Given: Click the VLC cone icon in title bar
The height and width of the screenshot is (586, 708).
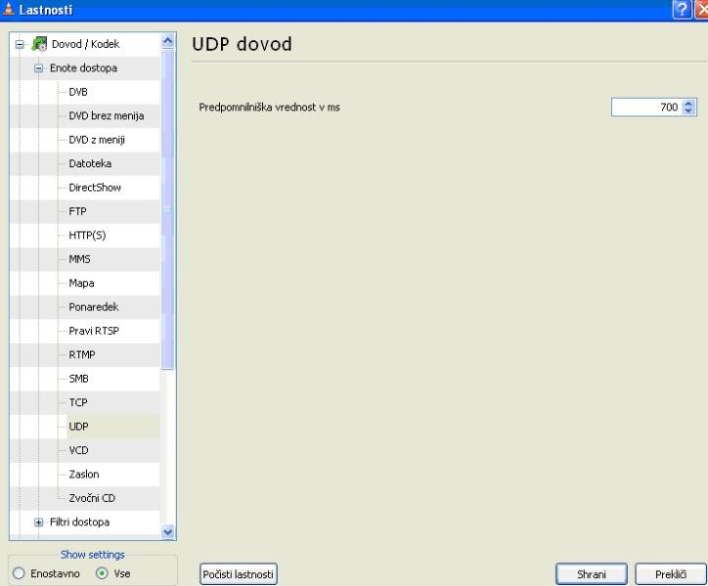Looking at the screenshot, I should 9,9.
